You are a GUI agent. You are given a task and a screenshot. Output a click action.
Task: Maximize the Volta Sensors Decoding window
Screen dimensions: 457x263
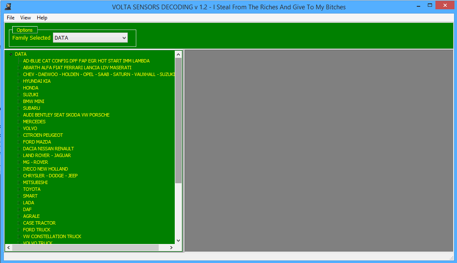(x=430, y=5)
